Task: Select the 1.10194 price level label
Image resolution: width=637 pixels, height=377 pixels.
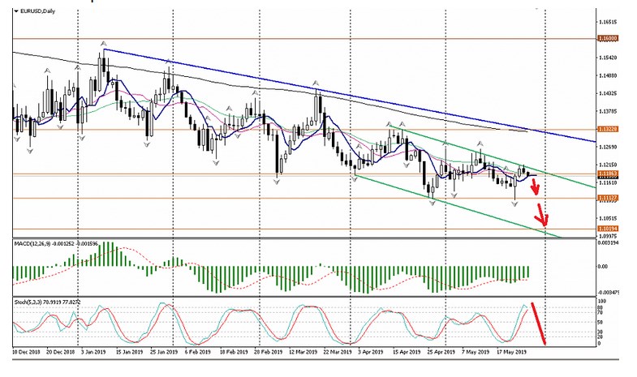Action: [605, 229]
